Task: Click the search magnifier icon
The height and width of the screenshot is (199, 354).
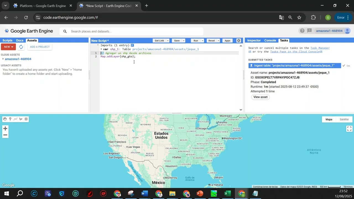Action: click(65, 32)
